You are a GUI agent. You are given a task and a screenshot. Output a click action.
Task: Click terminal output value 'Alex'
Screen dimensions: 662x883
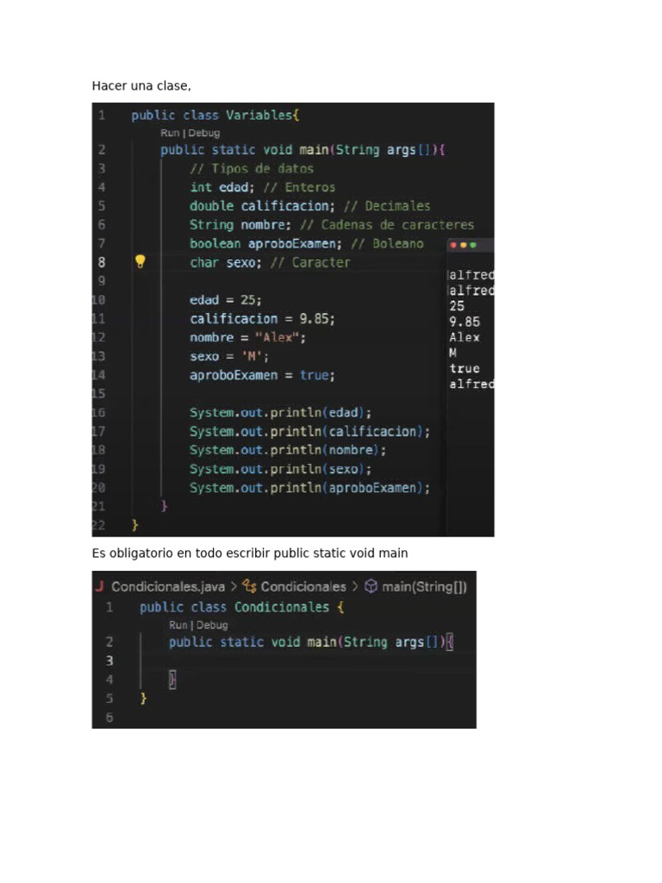tap(465, 337)
